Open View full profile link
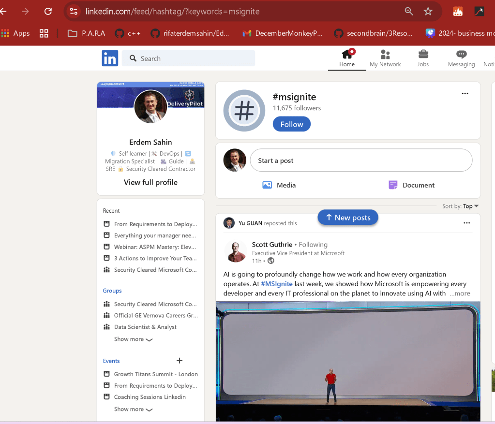Viewport: 495px width, 424px height. pos(150,182)
